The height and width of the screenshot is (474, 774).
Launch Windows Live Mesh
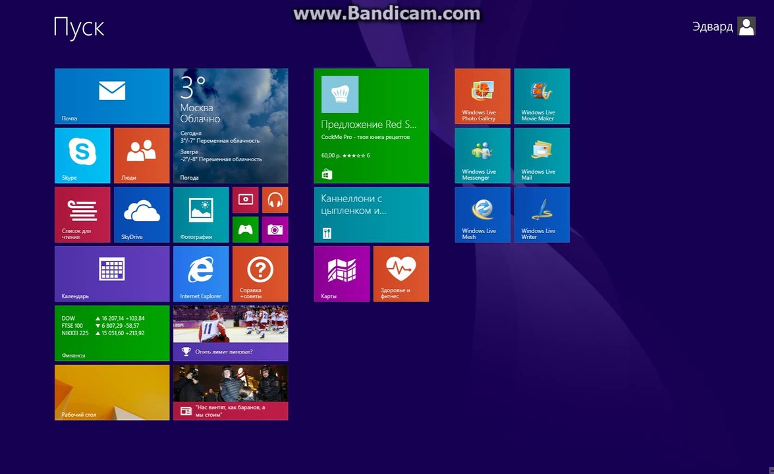(482, 215)
